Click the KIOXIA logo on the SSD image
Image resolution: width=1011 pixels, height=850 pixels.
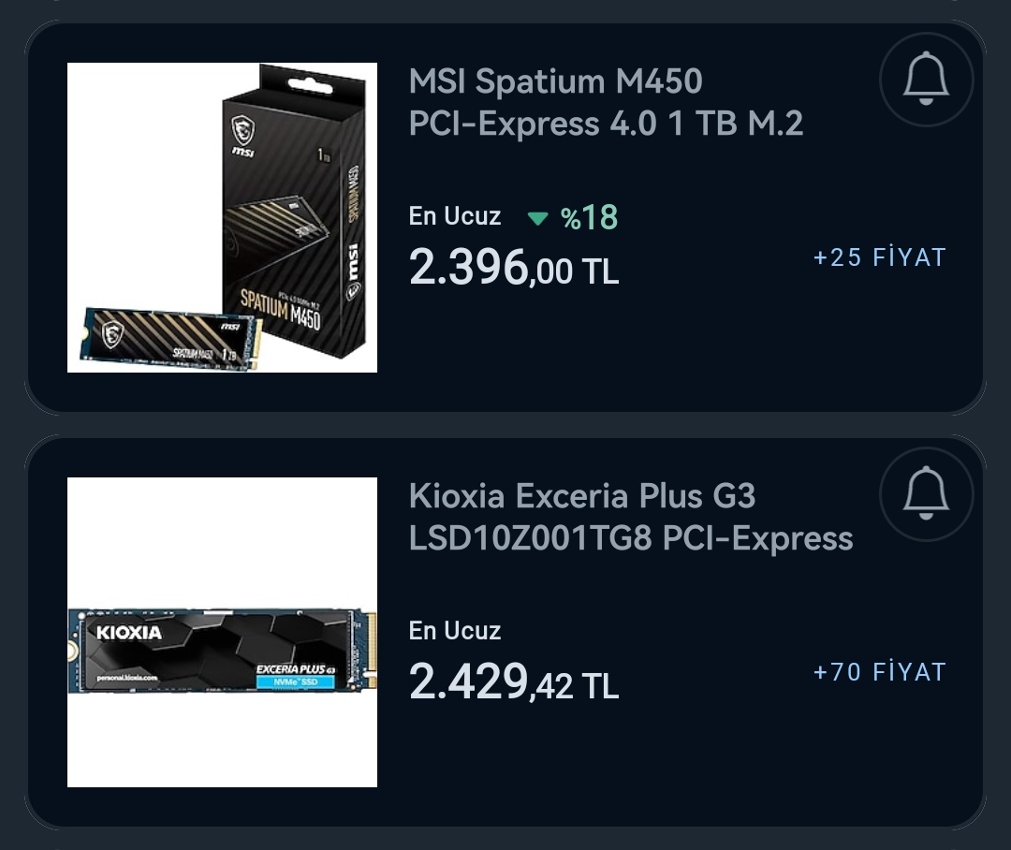pos(128,633)
